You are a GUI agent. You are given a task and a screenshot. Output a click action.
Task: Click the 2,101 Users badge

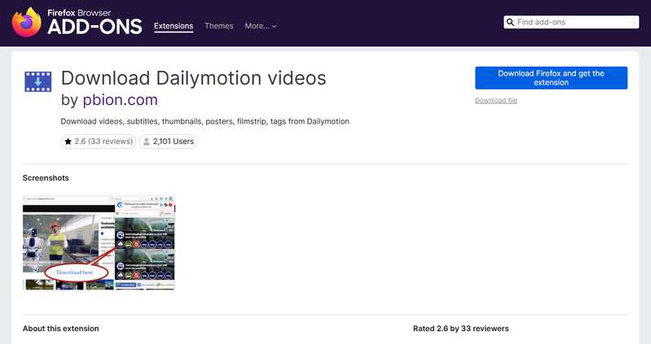click(x=168, y=142)
